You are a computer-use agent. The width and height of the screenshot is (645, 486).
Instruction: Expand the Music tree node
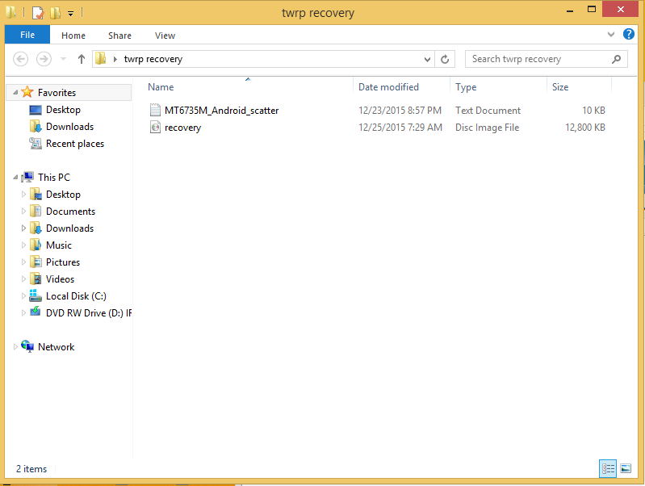(x=23, y=245)
